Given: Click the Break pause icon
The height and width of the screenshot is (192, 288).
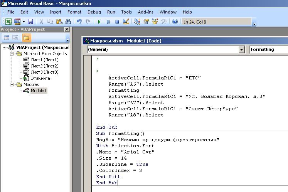Looking at the screenshot, I should (x=108, y=22).
